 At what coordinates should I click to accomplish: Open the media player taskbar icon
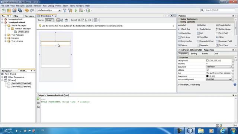pos(212,131)
